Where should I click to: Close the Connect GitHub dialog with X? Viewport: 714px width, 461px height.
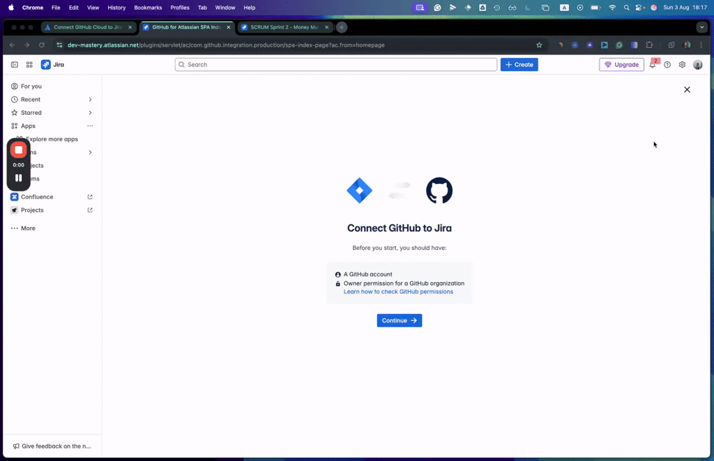click(687, 90)
